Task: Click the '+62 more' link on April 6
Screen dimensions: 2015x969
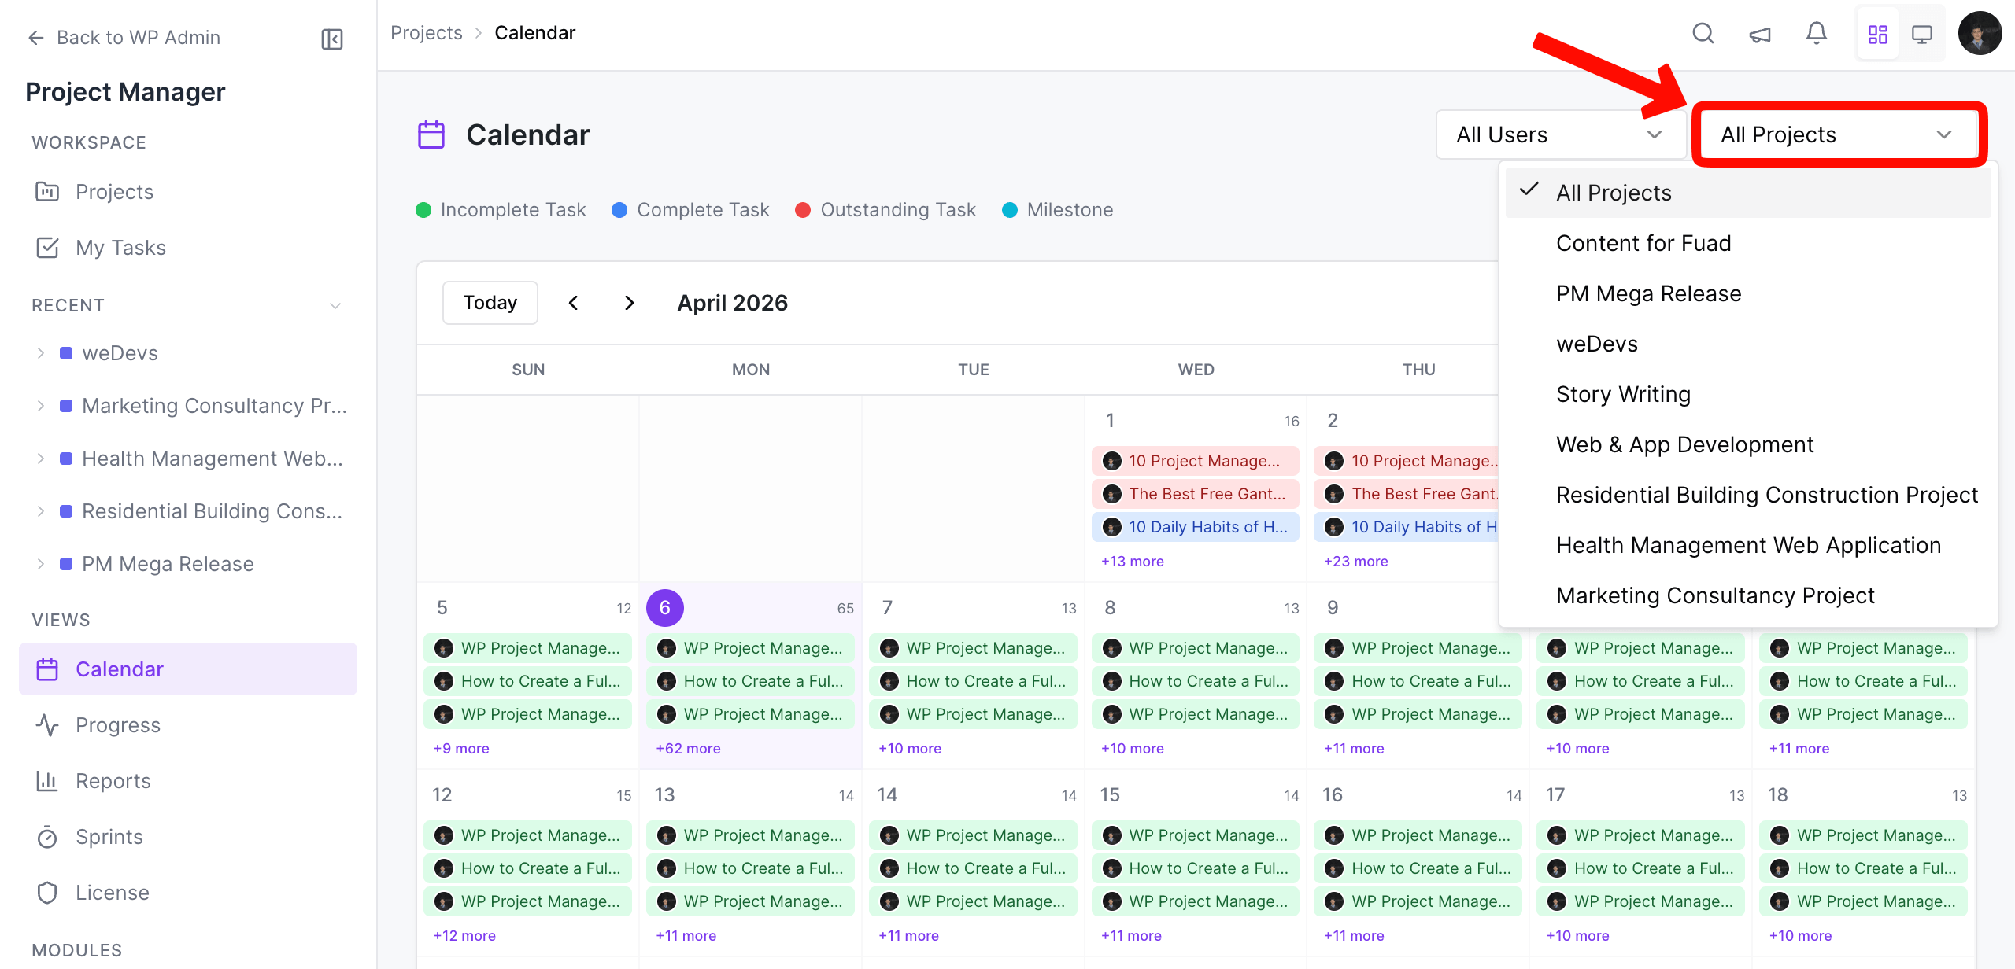Action: (686, 748)
